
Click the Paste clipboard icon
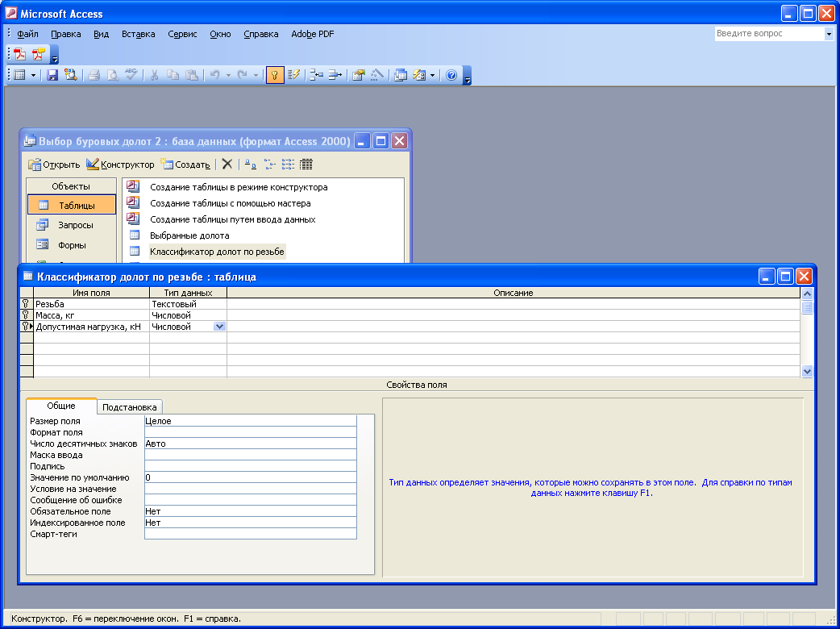[191, 75]
